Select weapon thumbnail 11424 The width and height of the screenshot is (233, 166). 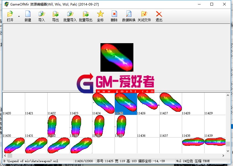coord(103,104)
